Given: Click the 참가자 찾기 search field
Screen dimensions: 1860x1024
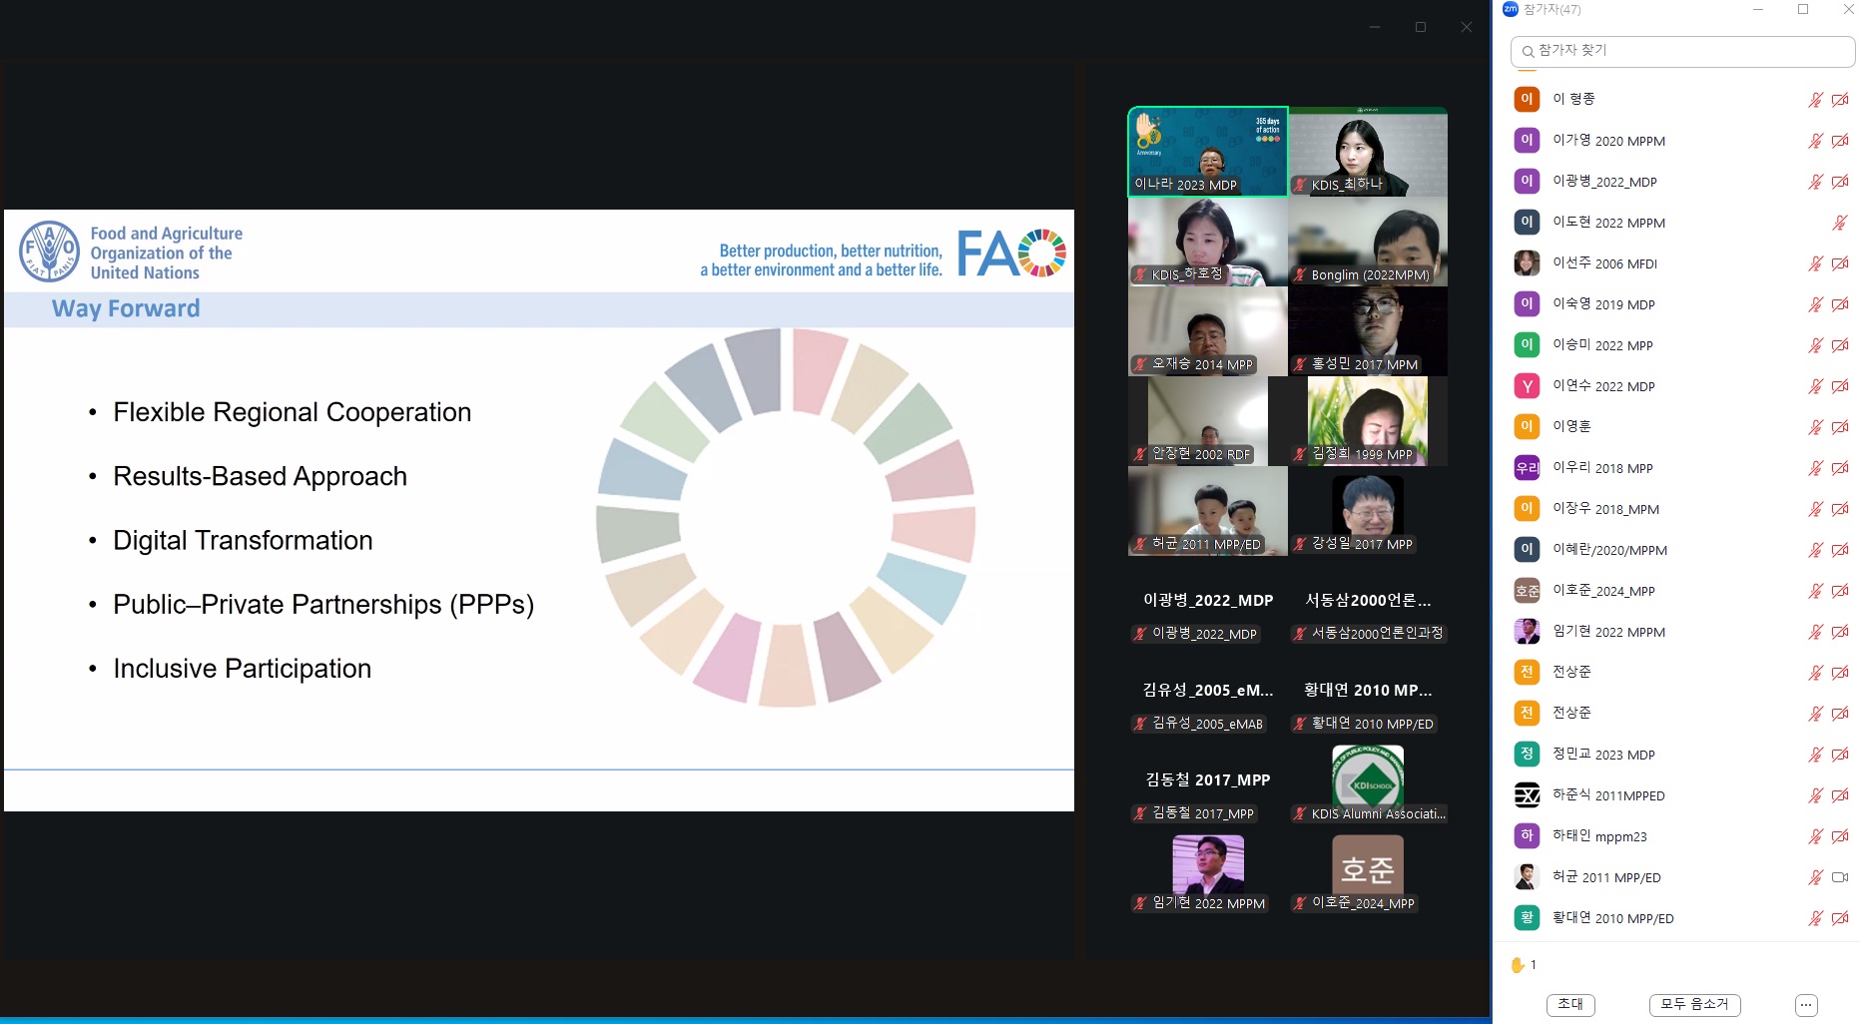Looking at the screenshot, I should tap(1687, 51).
